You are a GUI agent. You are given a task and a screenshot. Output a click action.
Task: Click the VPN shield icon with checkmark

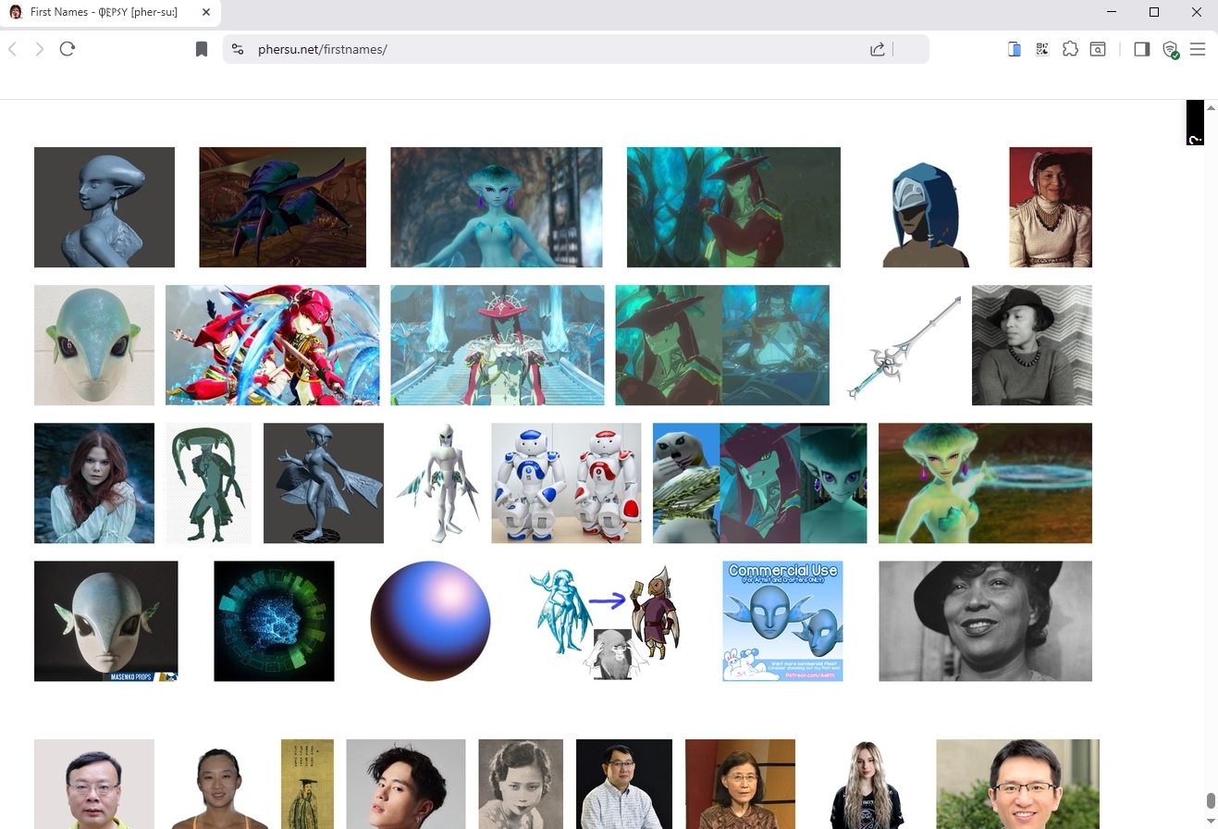tap(1170, 50)
